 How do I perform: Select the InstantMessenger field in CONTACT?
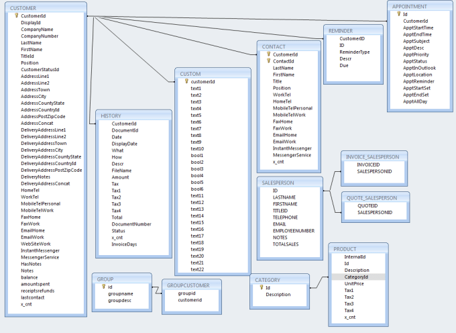click(292, 148)
